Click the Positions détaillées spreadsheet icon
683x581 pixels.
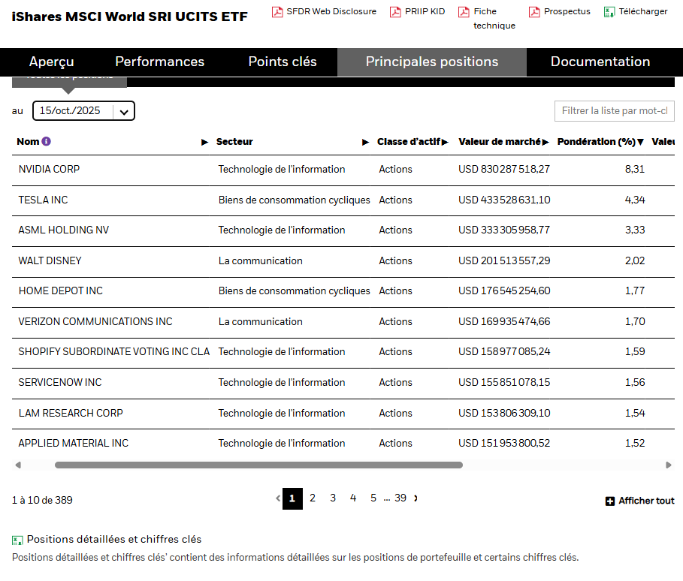(17, 540)
